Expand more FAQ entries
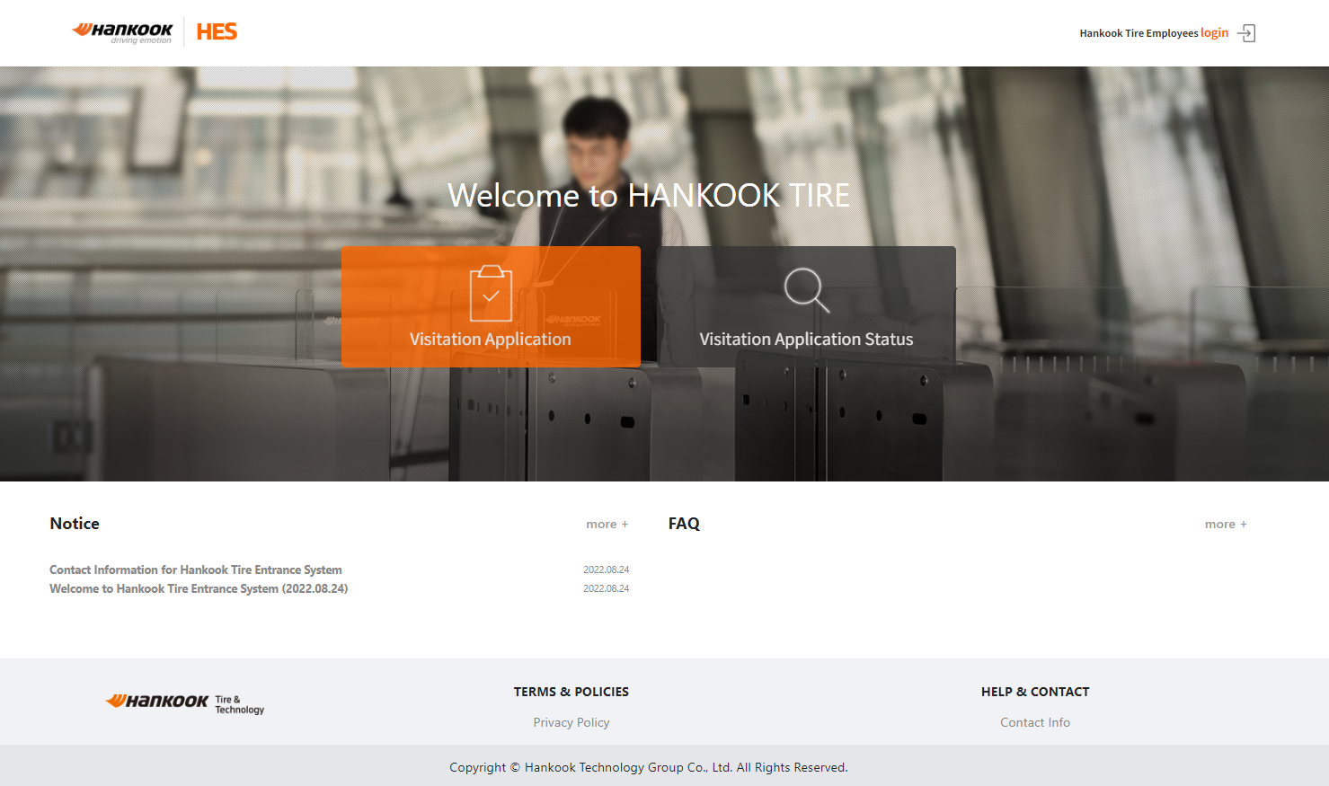Image resolution: width=1329 pixels, height=786 pixels. (x=1225, y=525)
